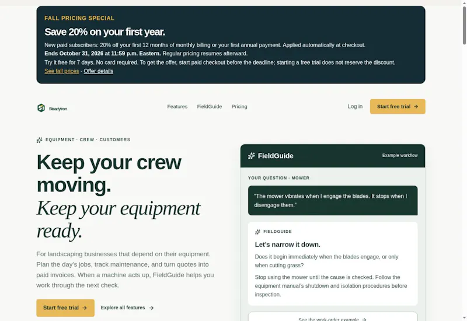467x321 pixels.
Task: Click 'Save 20% on your first year.' headline
Action: click(104, 32)
